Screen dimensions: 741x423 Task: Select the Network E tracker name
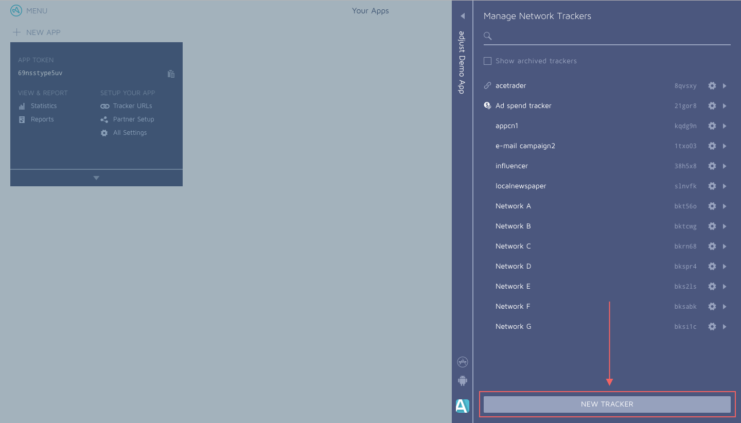point(513,286)
